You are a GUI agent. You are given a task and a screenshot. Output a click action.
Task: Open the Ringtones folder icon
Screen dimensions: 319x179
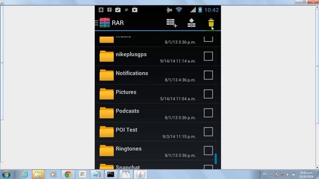[x=106, y=151]
